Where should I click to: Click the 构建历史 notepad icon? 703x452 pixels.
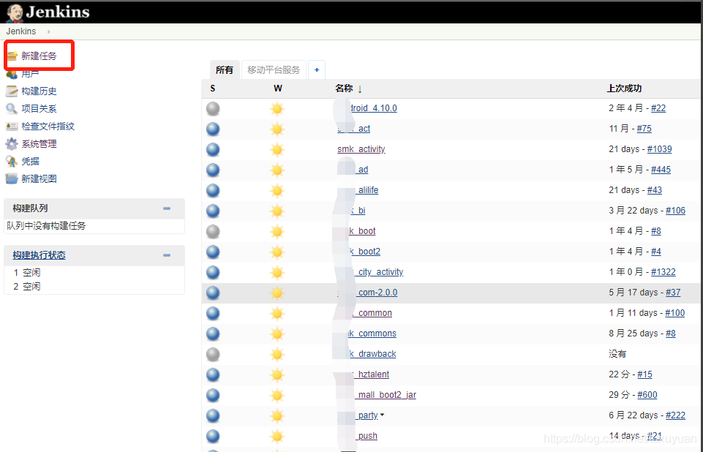(12, 91)
